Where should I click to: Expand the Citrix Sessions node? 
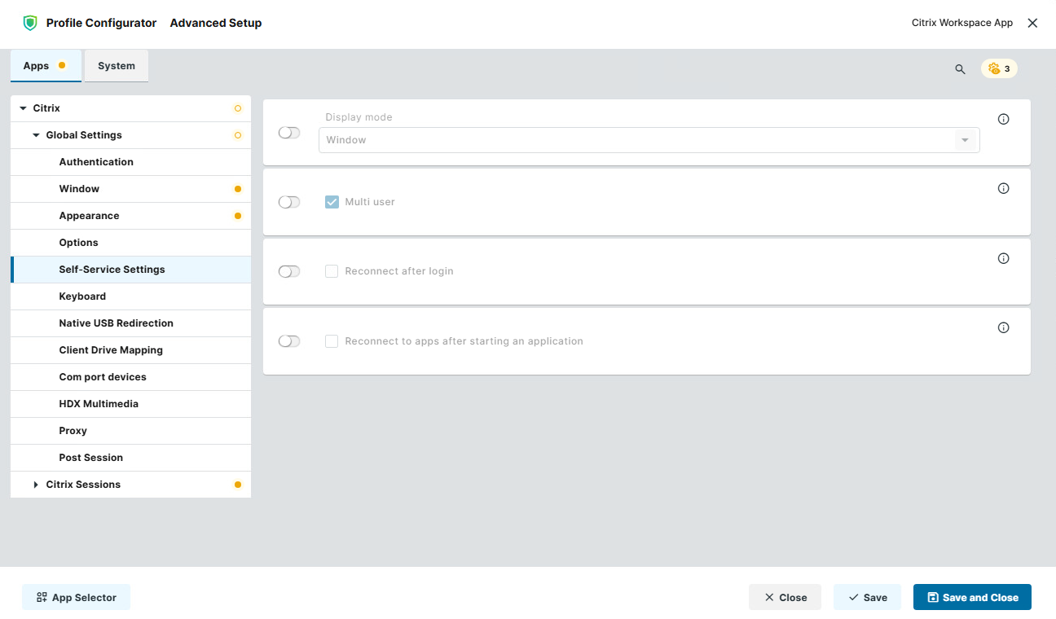point(36,485)
